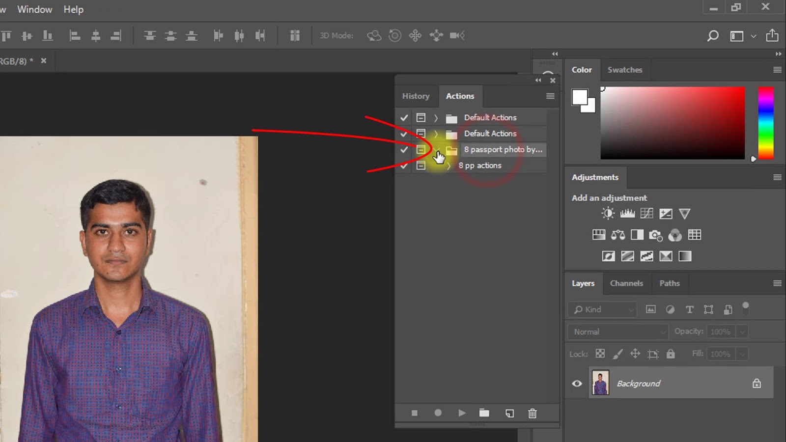Image resolution: width=786 pixels, height=442 pixels.
Task: Toggle the dialog box for 8 pp actions
Action: [421, 166]
